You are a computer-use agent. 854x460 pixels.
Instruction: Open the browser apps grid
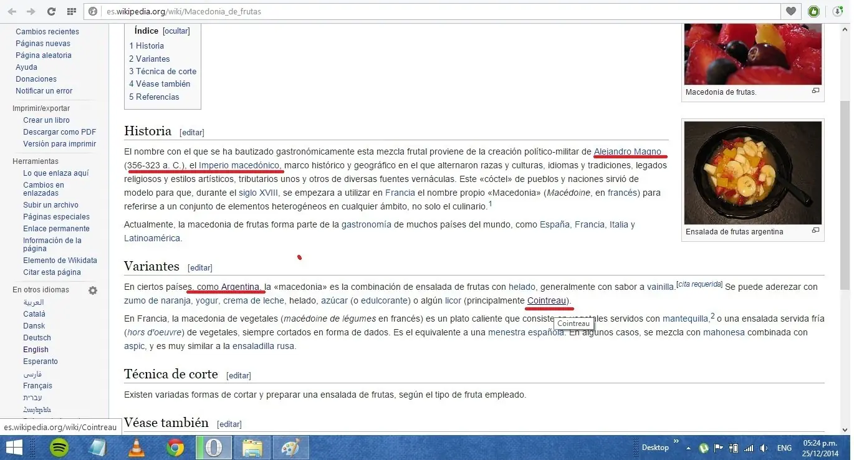pyautogui.click(x=72, y=11)
